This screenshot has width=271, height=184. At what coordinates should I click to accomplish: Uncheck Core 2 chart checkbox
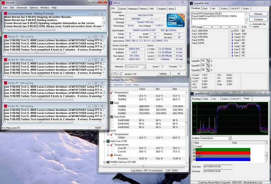194,156
